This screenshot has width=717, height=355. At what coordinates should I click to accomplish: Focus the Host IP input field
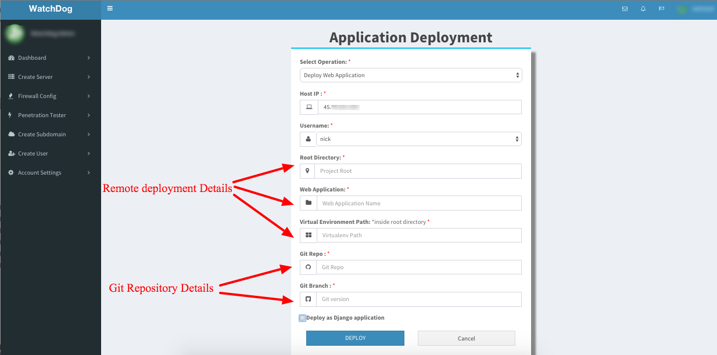[x=420, y=107]
